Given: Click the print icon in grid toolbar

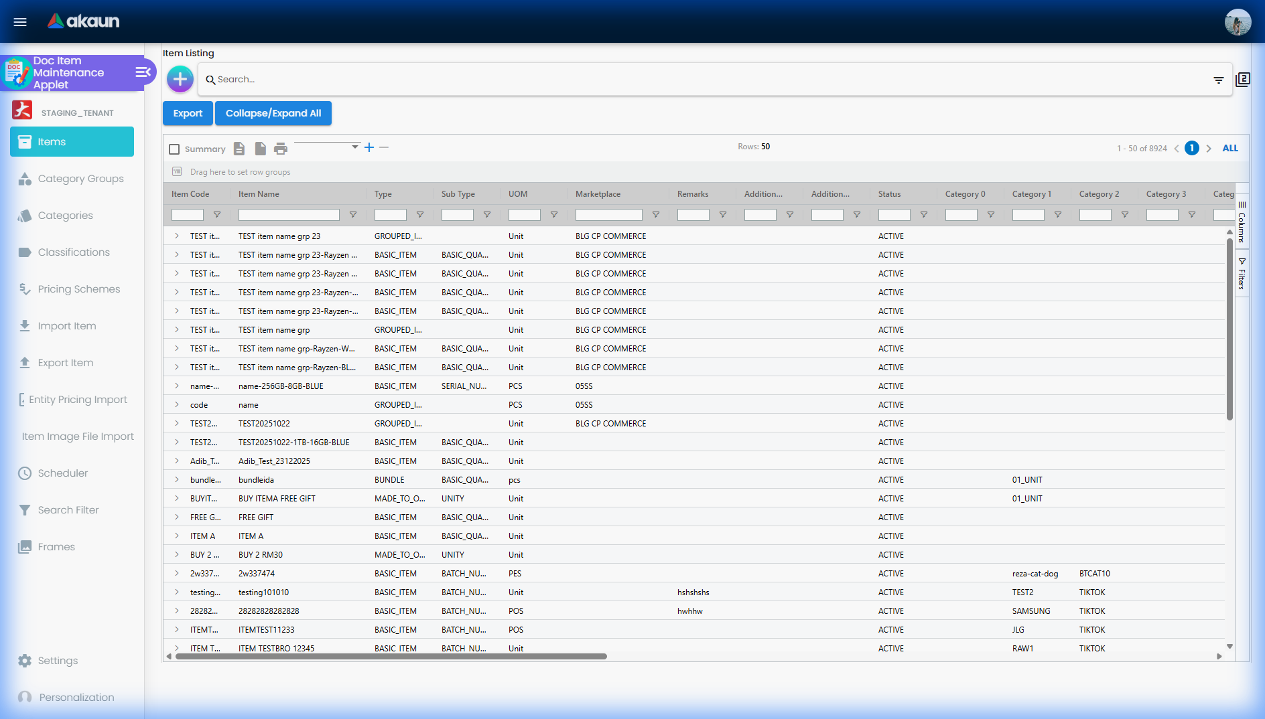Looking at the screenshot, I should 281,149.
